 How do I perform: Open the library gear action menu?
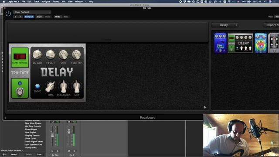coord(4,154)
